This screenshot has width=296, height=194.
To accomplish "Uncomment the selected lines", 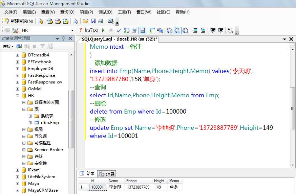I will point(203,30).
